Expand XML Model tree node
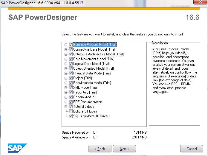Viewport: 208px width, 156px height. click(x=66, y=88)
